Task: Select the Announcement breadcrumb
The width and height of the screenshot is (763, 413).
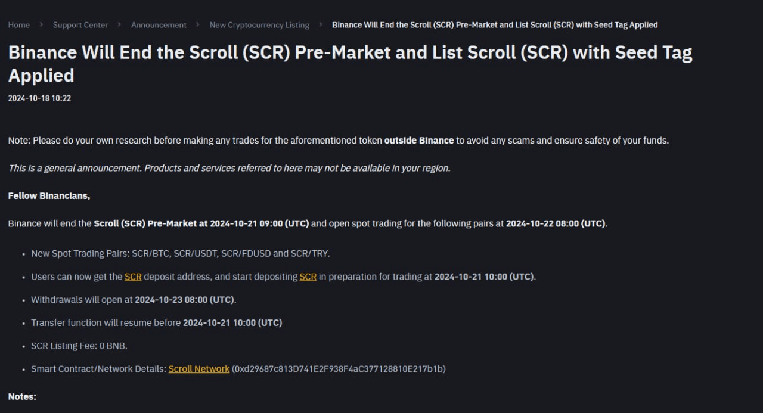Action: 159,25
